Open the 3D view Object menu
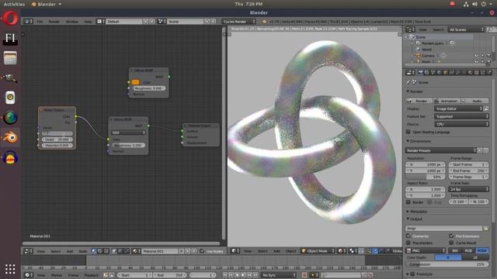Viewport: 497px width, 279px height. [290, 251]
